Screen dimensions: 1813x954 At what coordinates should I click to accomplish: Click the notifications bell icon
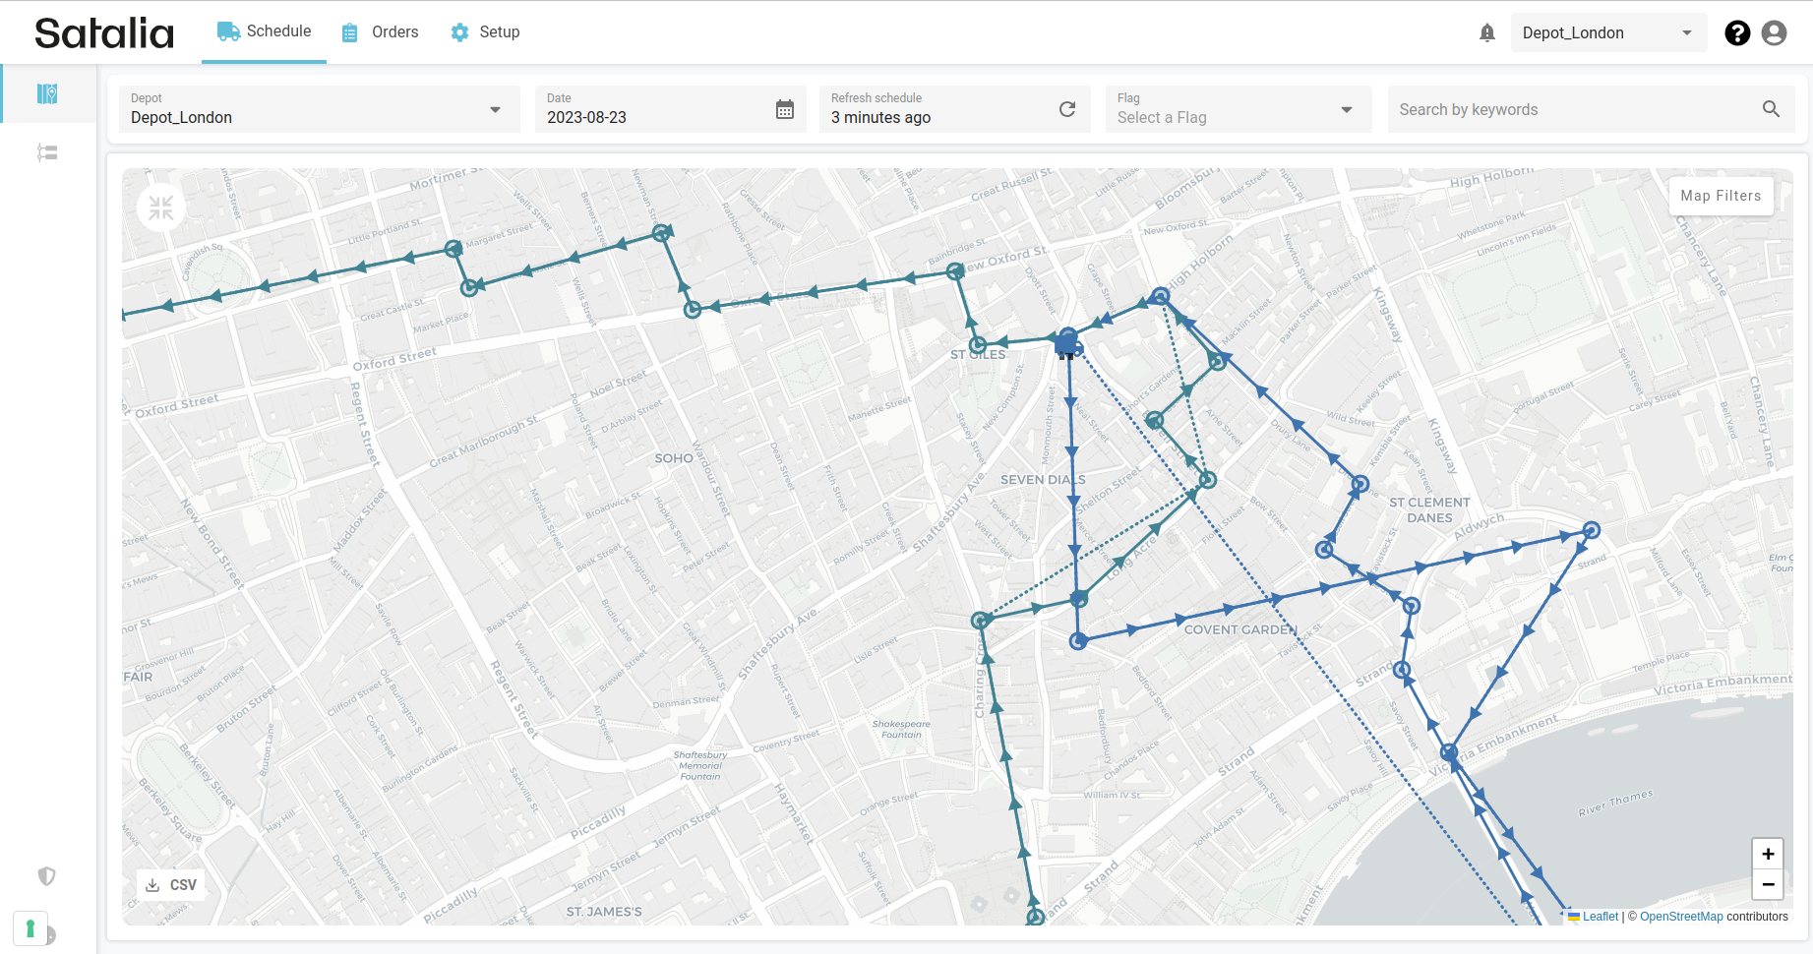pos(1486,33)
